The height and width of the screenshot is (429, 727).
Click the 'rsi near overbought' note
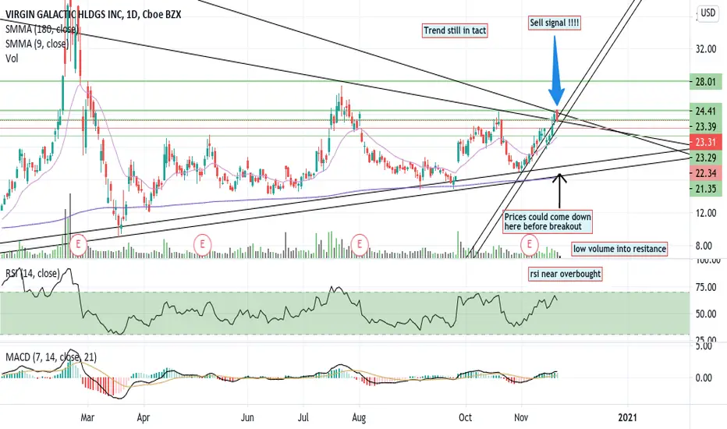coord(566,274)
